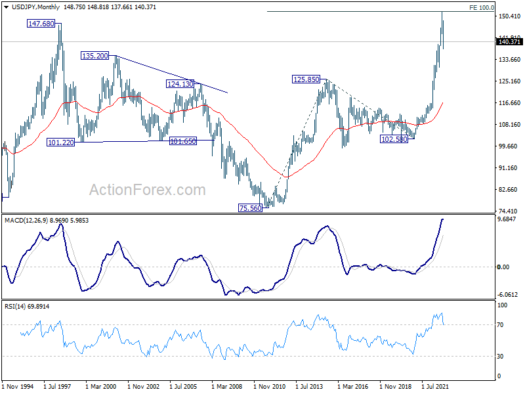
Task: Click the 1 Nov 2010 date label
Action: 269,386
